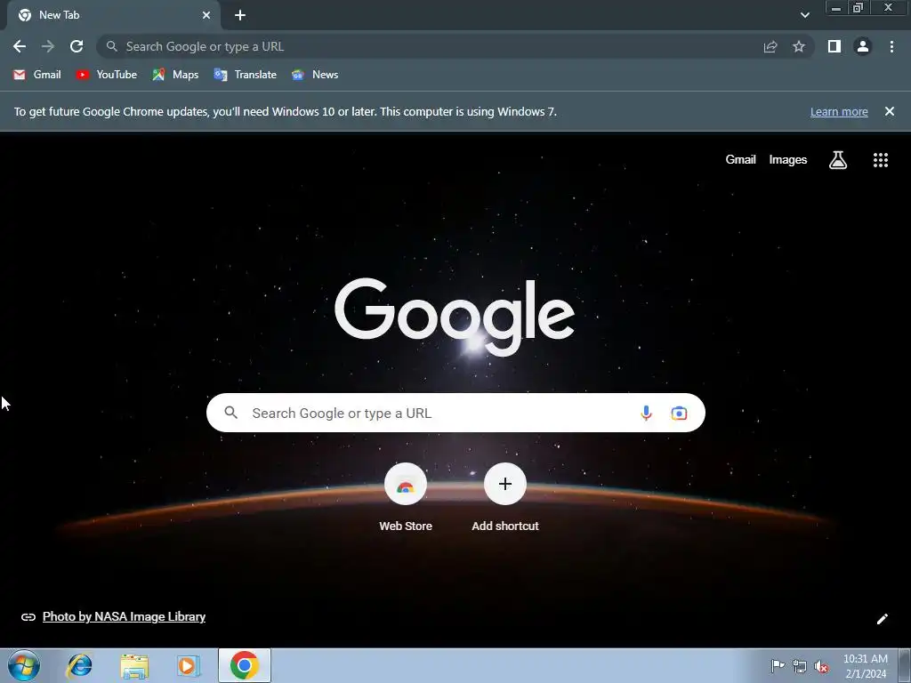Screen dimensions: 911x683
Task: Open the side panel icon
Action: tap(834, 46)
